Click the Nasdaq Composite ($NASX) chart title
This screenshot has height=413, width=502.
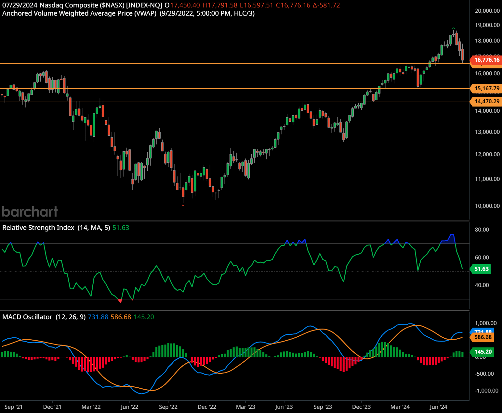pos(82,5)
